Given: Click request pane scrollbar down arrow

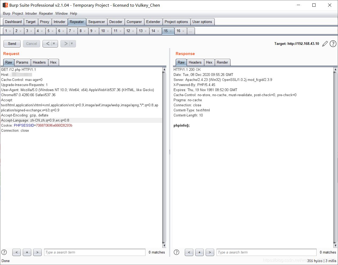Looking at the screenshot, I should (164, 245).
